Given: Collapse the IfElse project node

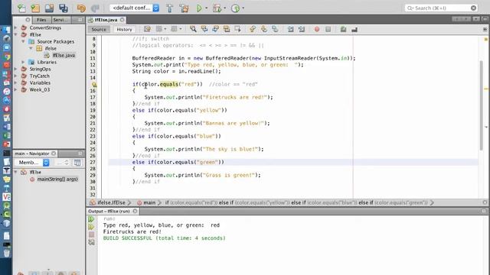Looking at the screenshot, I should pyautogui.click(x=16, y=34).
